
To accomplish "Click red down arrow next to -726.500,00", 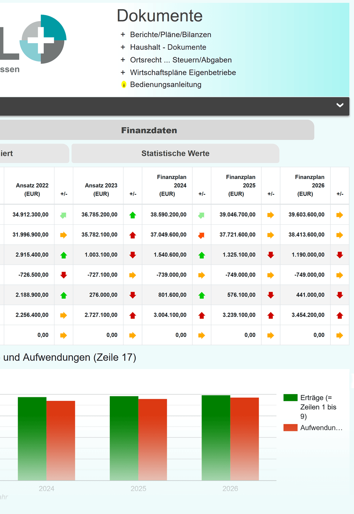I will click(64, 275).
